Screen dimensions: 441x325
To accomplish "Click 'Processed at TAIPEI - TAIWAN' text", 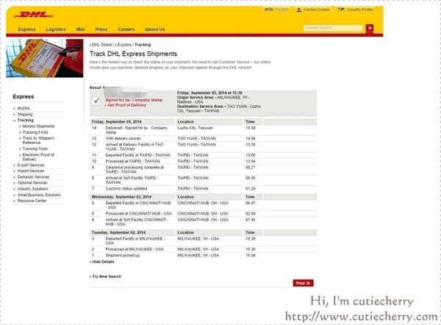I will click(x=132, y=161).
